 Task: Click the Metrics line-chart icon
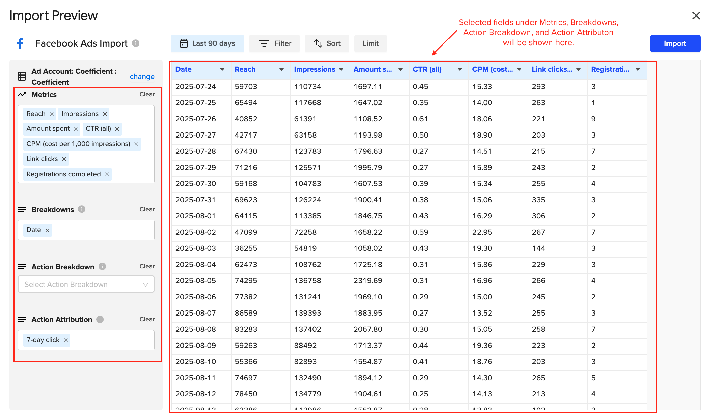[22, 95]
